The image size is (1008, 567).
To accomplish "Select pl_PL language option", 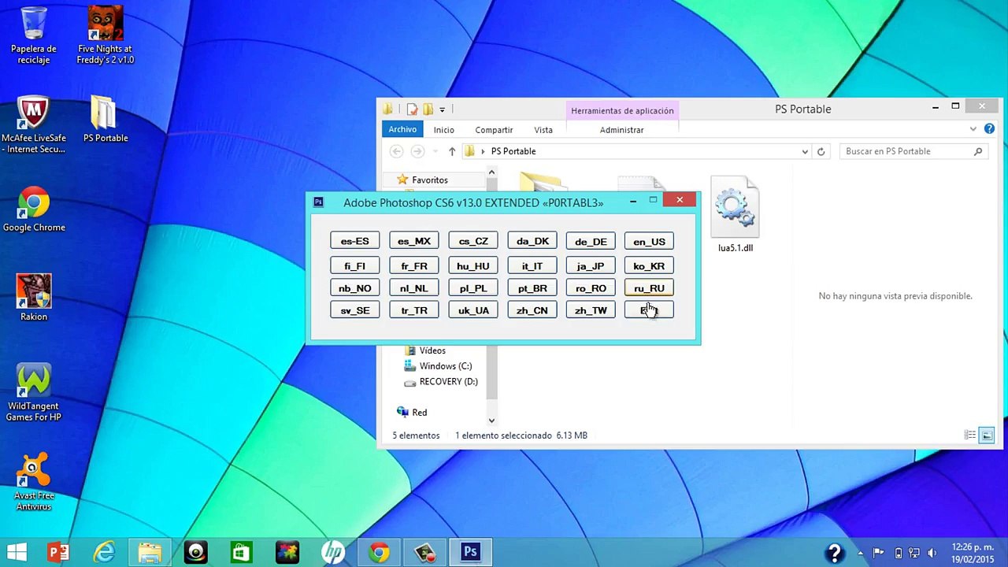I will click(473, 287).
